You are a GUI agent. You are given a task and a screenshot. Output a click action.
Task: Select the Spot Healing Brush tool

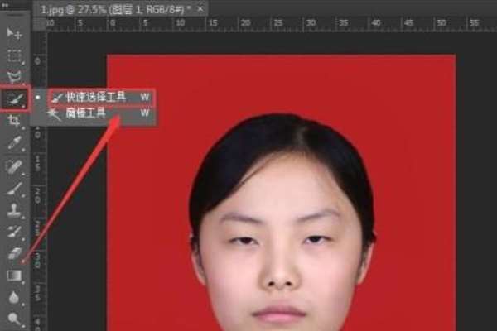click(14, 167)
